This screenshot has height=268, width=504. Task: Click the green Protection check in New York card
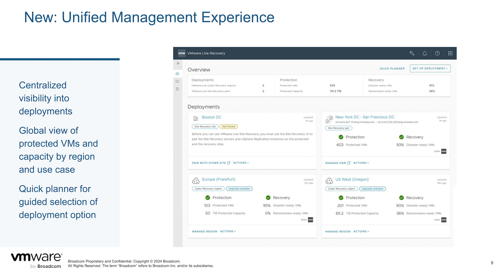coord(341,137)
